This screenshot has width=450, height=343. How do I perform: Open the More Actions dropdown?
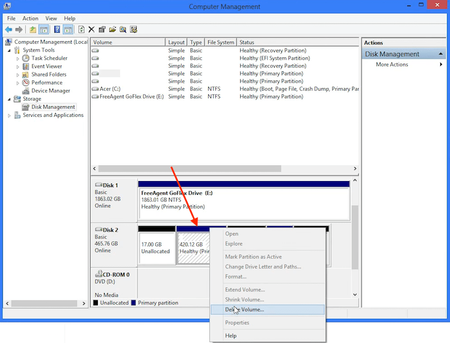(x=391, y=64)
